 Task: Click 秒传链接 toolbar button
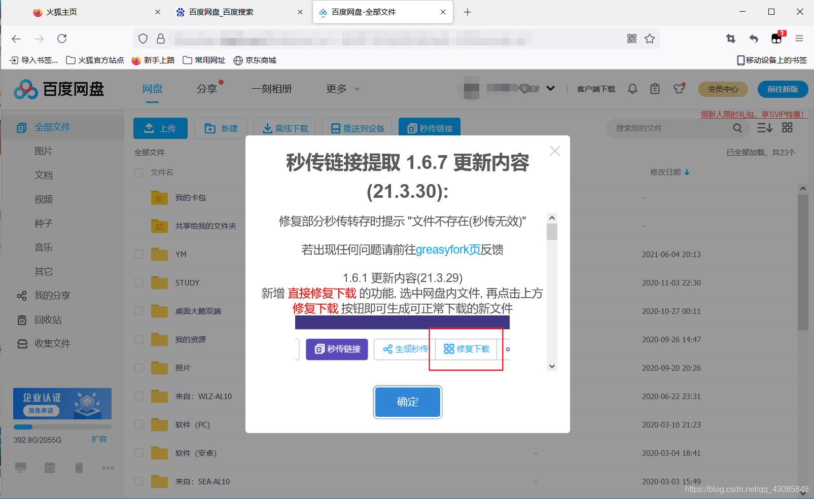pyautogui.click(x=430, y=128)
